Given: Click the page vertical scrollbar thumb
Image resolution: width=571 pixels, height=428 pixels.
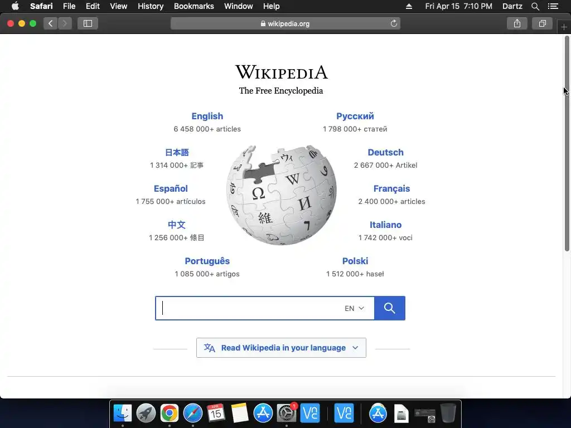Looking at the screenshot, I should click(x=567, y=144).
